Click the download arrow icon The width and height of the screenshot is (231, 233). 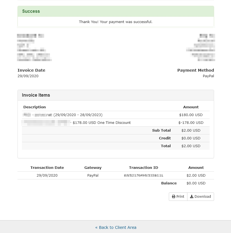point(192,197)
